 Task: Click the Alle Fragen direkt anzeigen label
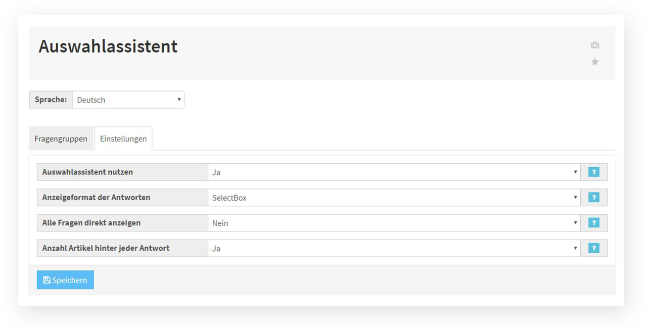pos(91,222)
